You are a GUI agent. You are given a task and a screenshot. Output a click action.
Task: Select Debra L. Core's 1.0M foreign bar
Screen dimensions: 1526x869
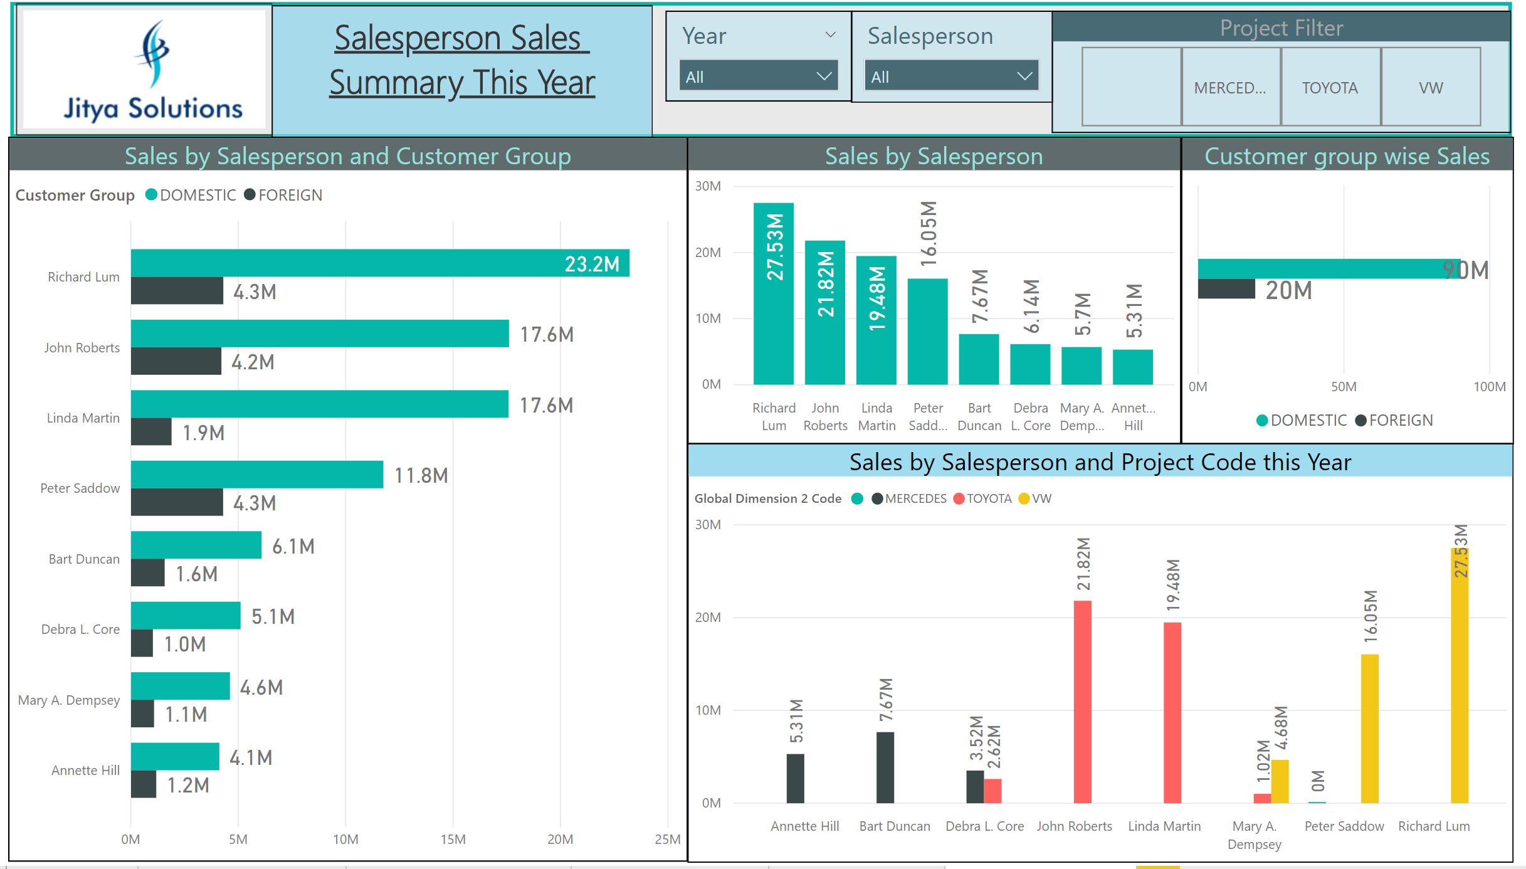point(142,643)
